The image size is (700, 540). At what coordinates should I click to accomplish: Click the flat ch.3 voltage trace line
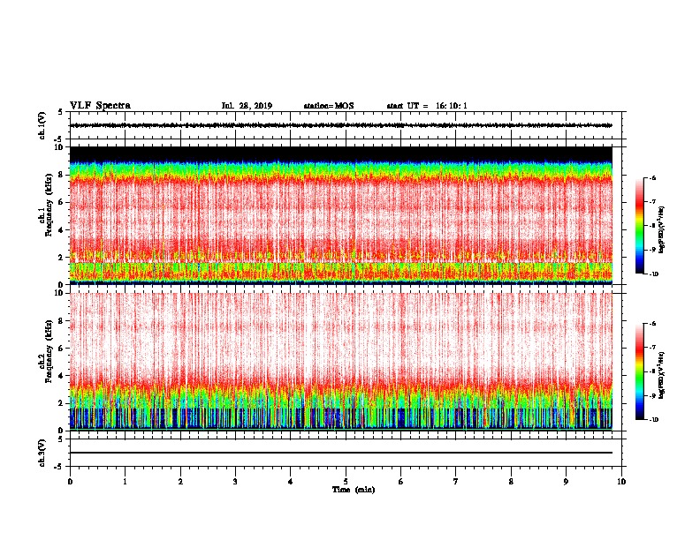[x=340, y=453]
